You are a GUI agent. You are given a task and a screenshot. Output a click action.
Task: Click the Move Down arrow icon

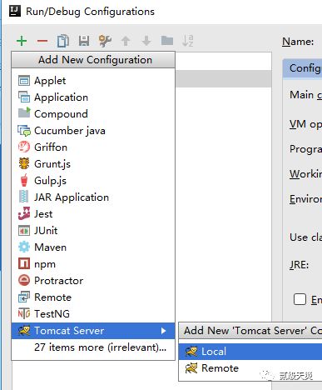(146, 41)
